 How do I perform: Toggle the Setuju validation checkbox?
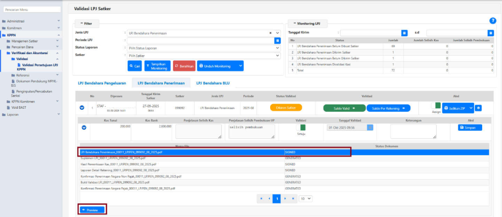[302, 127]
